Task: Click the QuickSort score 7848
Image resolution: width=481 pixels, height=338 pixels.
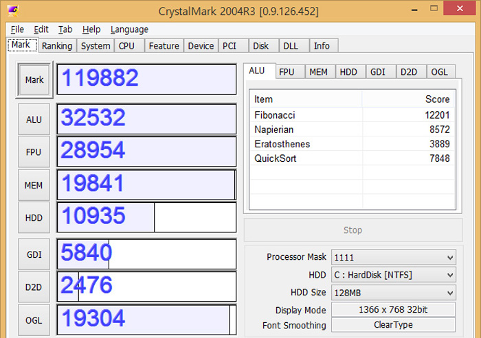Action: click(440, 158)
